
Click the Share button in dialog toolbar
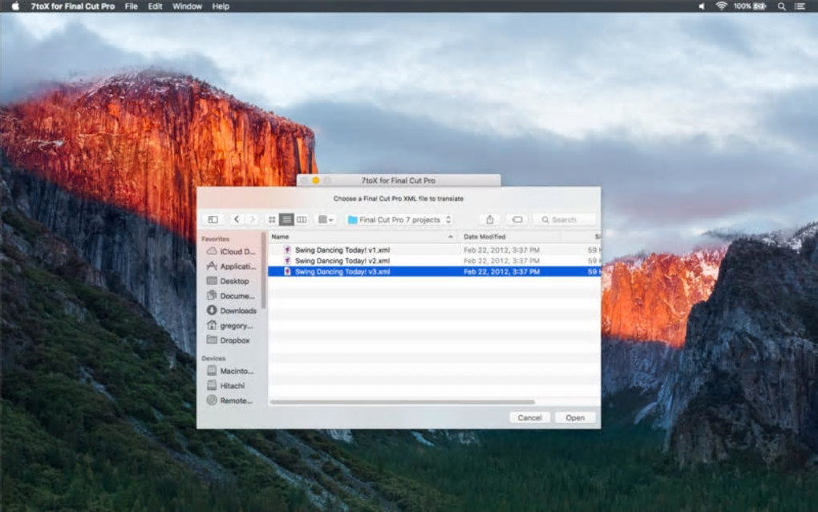tap(489, 220)
